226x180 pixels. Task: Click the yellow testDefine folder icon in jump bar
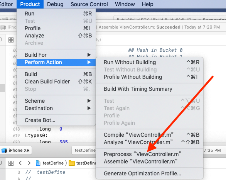pos(72,163)
